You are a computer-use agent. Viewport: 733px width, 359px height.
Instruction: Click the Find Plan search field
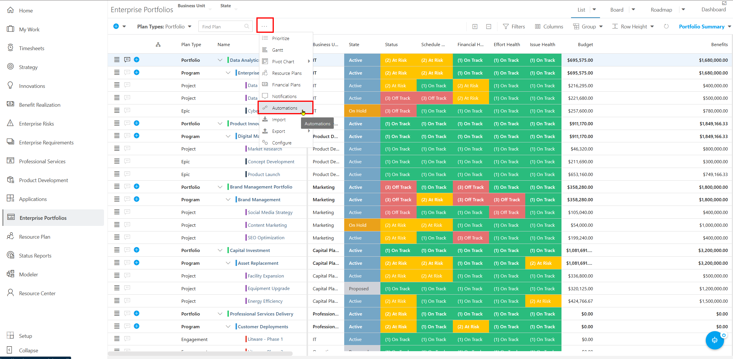[225, 27]
